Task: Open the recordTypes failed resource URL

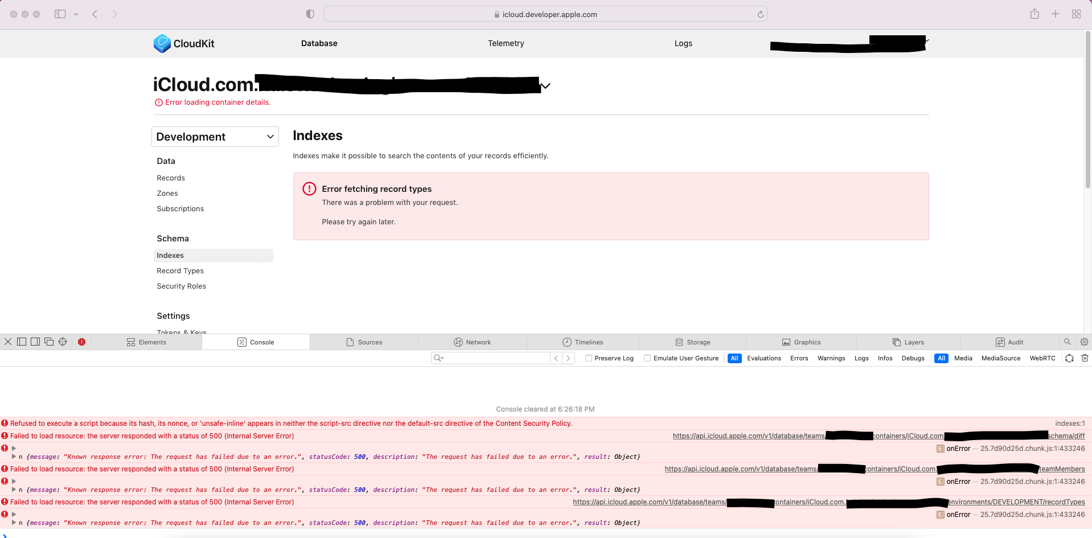Action: [x=829, y=502]
